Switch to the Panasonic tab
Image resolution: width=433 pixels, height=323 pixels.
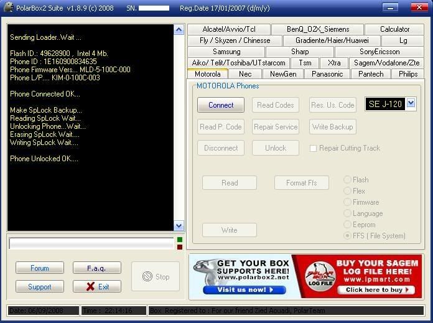pyautogui.click(x=327, y=74)
